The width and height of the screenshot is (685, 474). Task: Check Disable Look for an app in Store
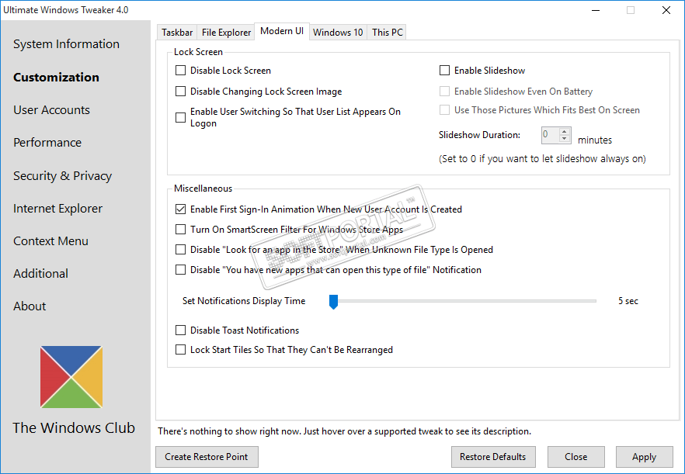(x=180, y=250)
